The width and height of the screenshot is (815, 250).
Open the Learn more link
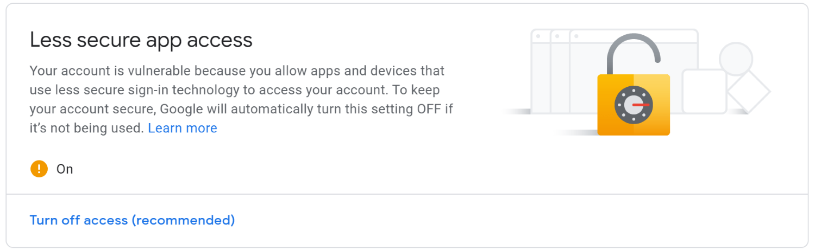183,129
